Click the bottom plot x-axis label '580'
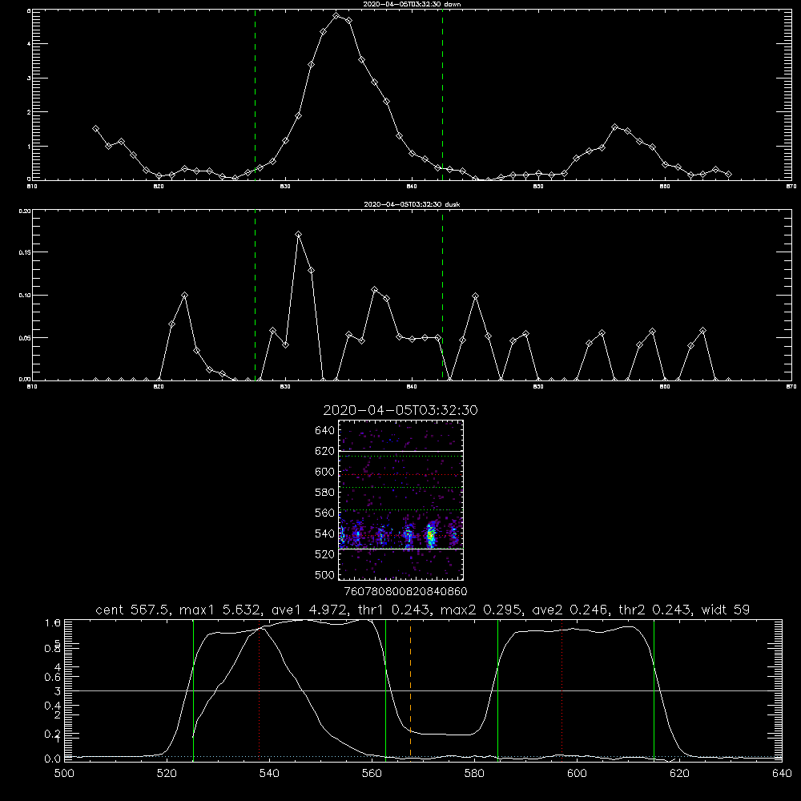 (x=474, y=774)
